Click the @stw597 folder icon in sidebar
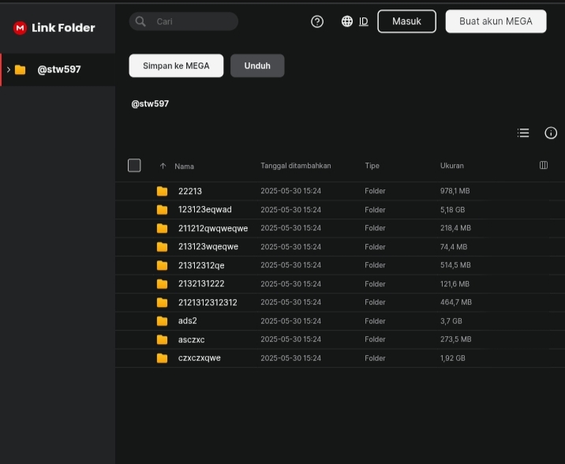This screenshot has height=464, width=565. point(21,69)
